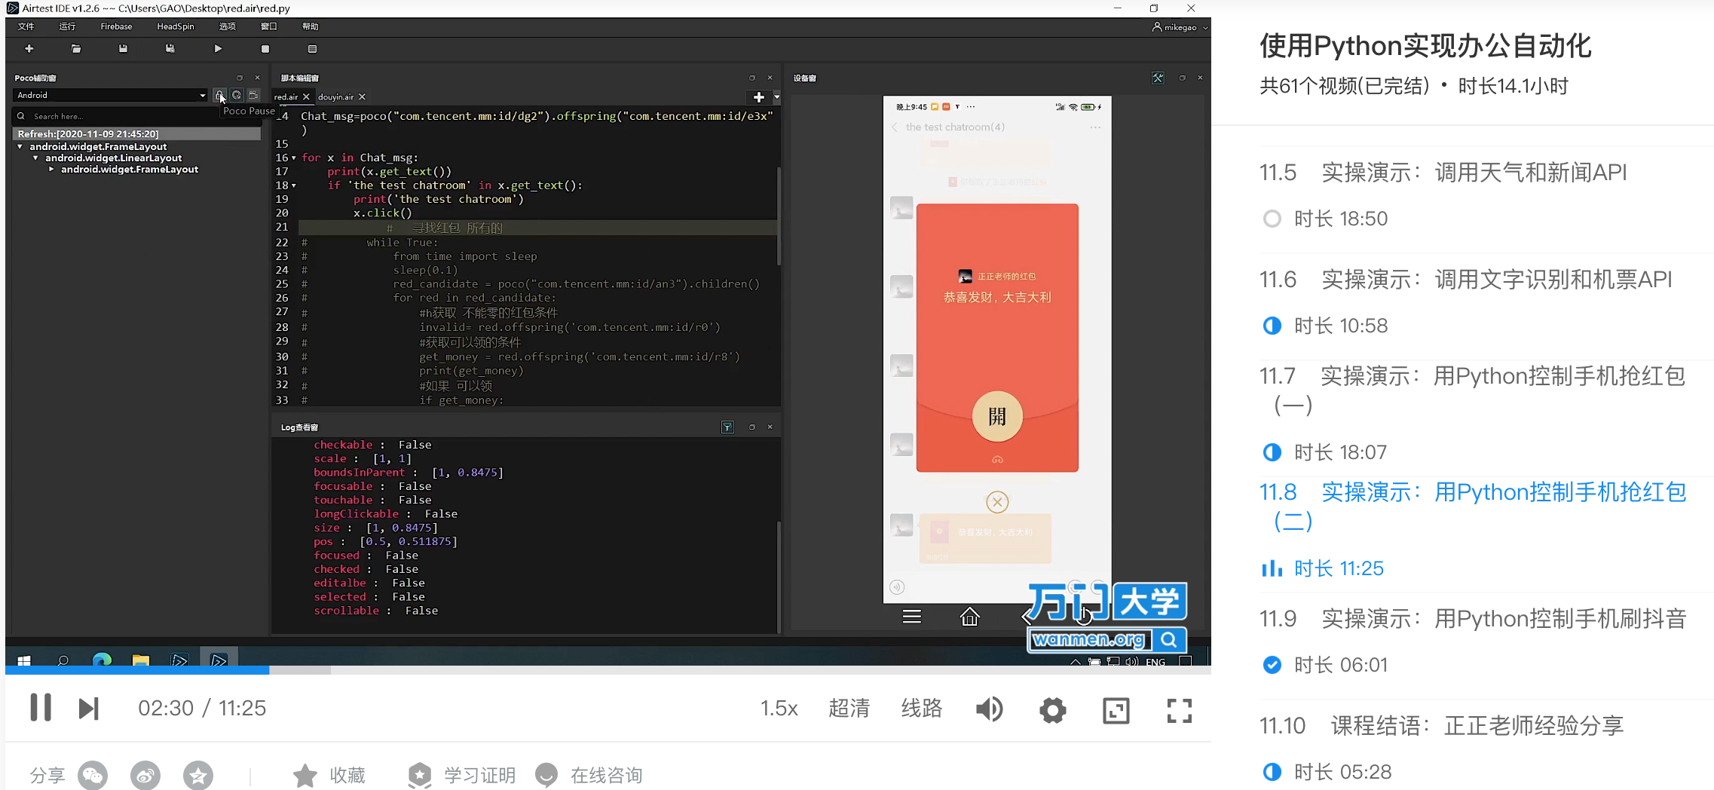Add a new editor tab with plus button

pos(759,97)
